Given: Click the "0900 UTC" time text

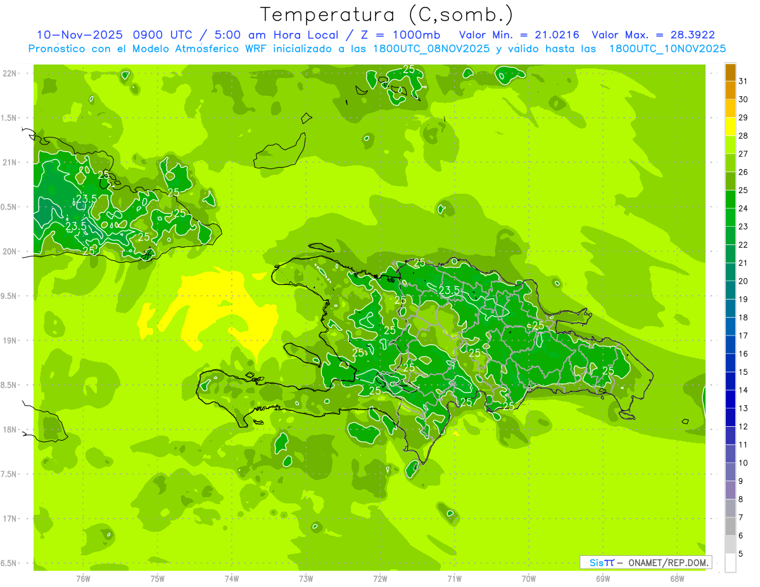Looking at the screenshot, I should pos(163,35).
